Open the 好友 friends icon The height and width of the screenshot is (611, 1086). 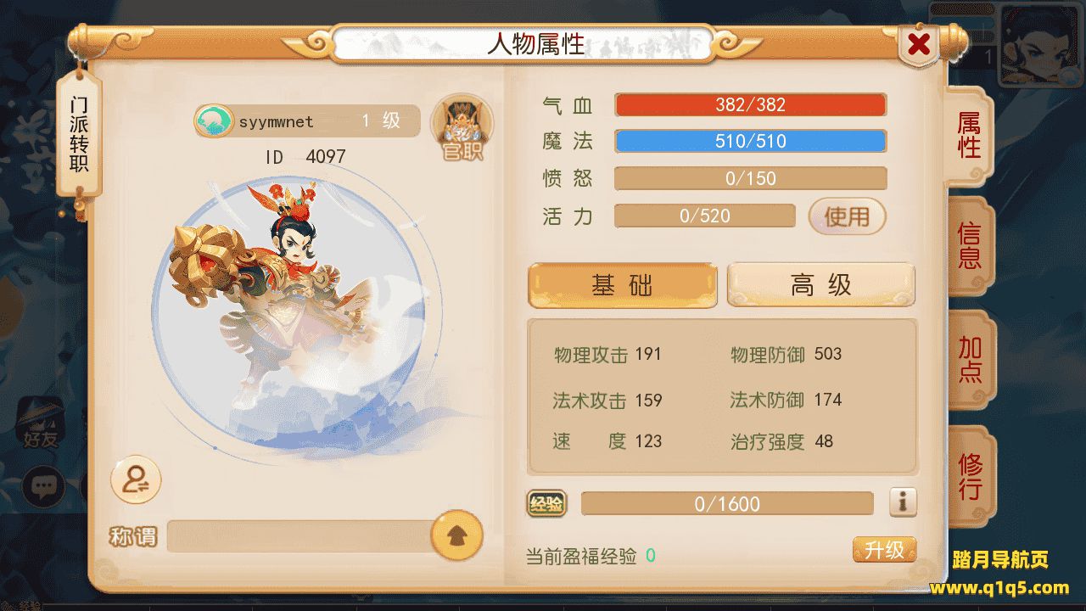(40, 421)
